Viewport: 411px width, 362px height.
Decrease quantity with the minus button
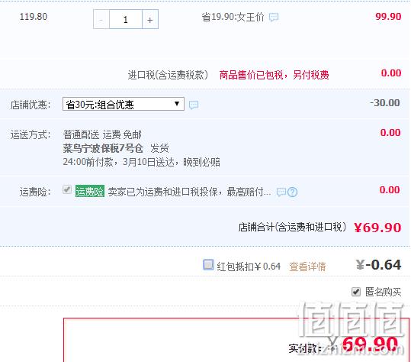click(x=101, y=19)
